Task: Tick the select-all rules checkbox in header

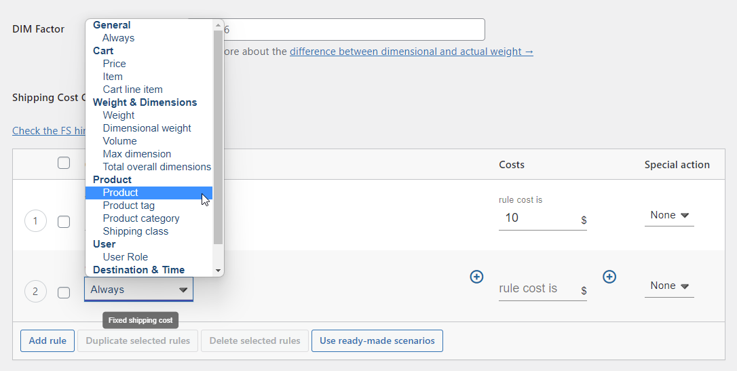Action: point(64,163)
